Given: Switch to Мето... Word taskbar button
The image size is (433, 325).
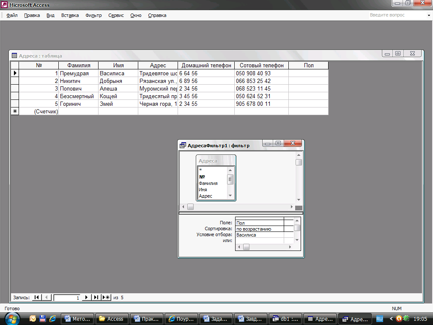Looking at the screenshot, I should point(77,319).
